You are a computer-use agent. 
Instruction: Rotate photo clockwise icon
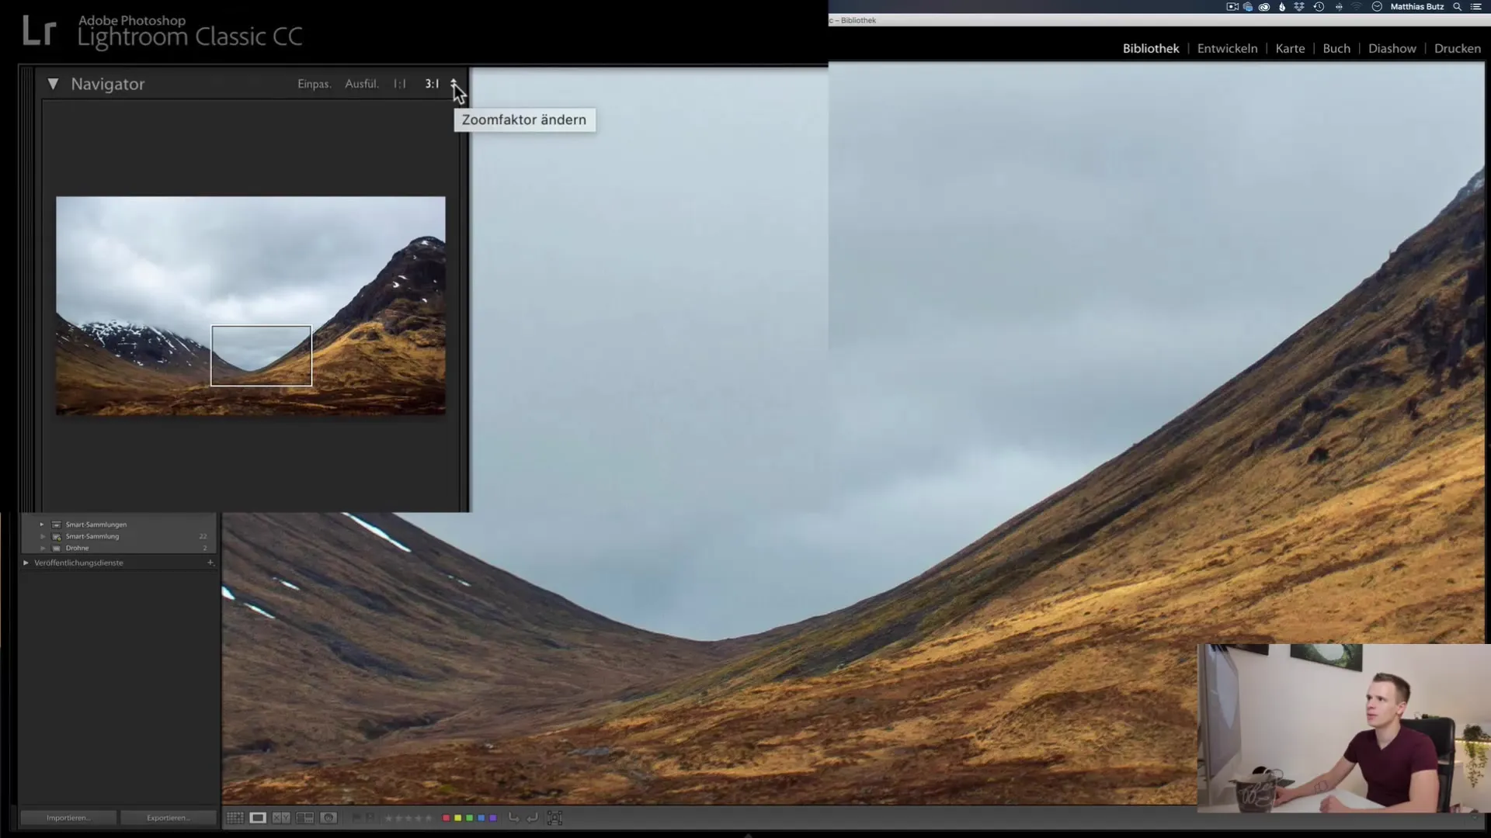(x=532, y=818)
